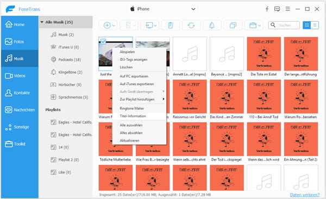The width and height of the screenshot is (326, 199).
Task: Click the ringtone bell toolbar icon
Action: click(x=212, y=25)
